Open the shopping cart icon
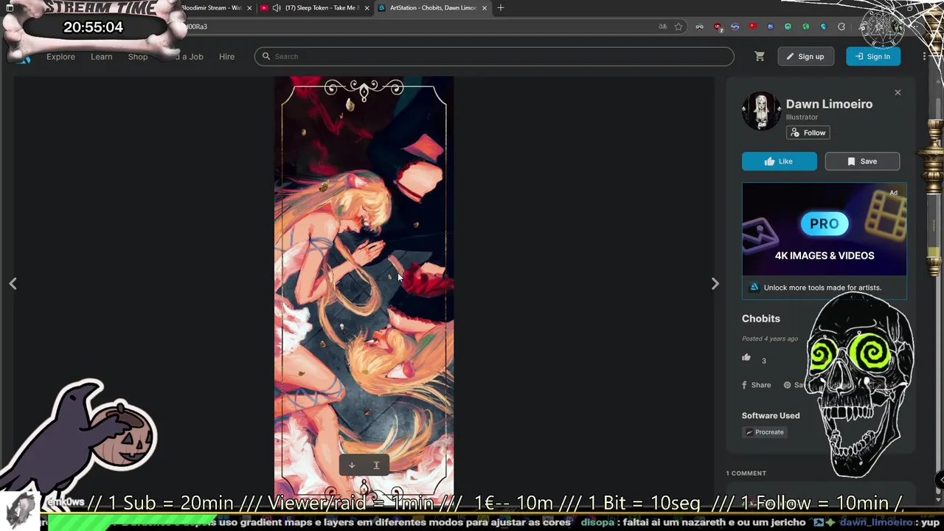 click(x=760, y=56)
